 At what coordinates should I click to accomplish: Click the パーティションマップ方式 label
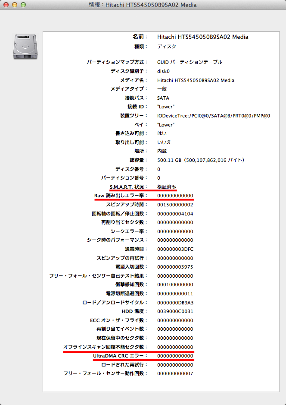[117, 62]
